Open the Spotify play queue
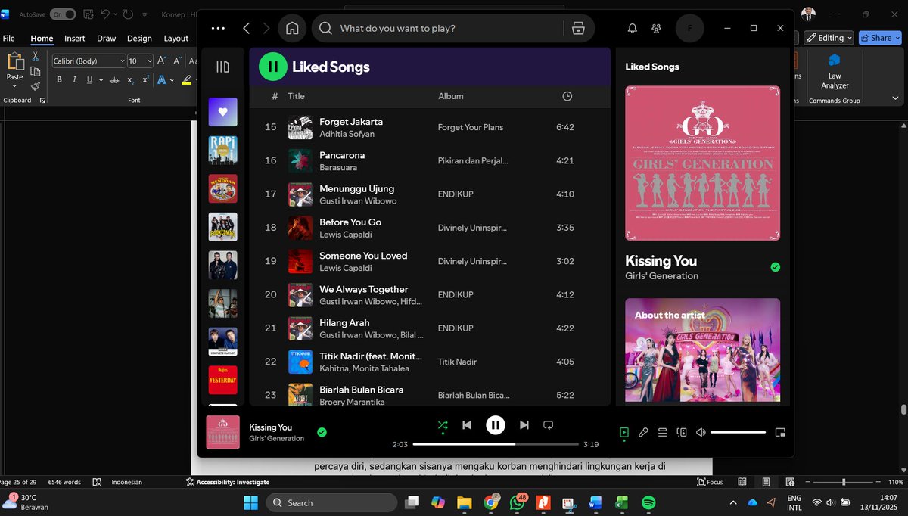The width and height of the screenshot is (908, 516). (662, 433)
